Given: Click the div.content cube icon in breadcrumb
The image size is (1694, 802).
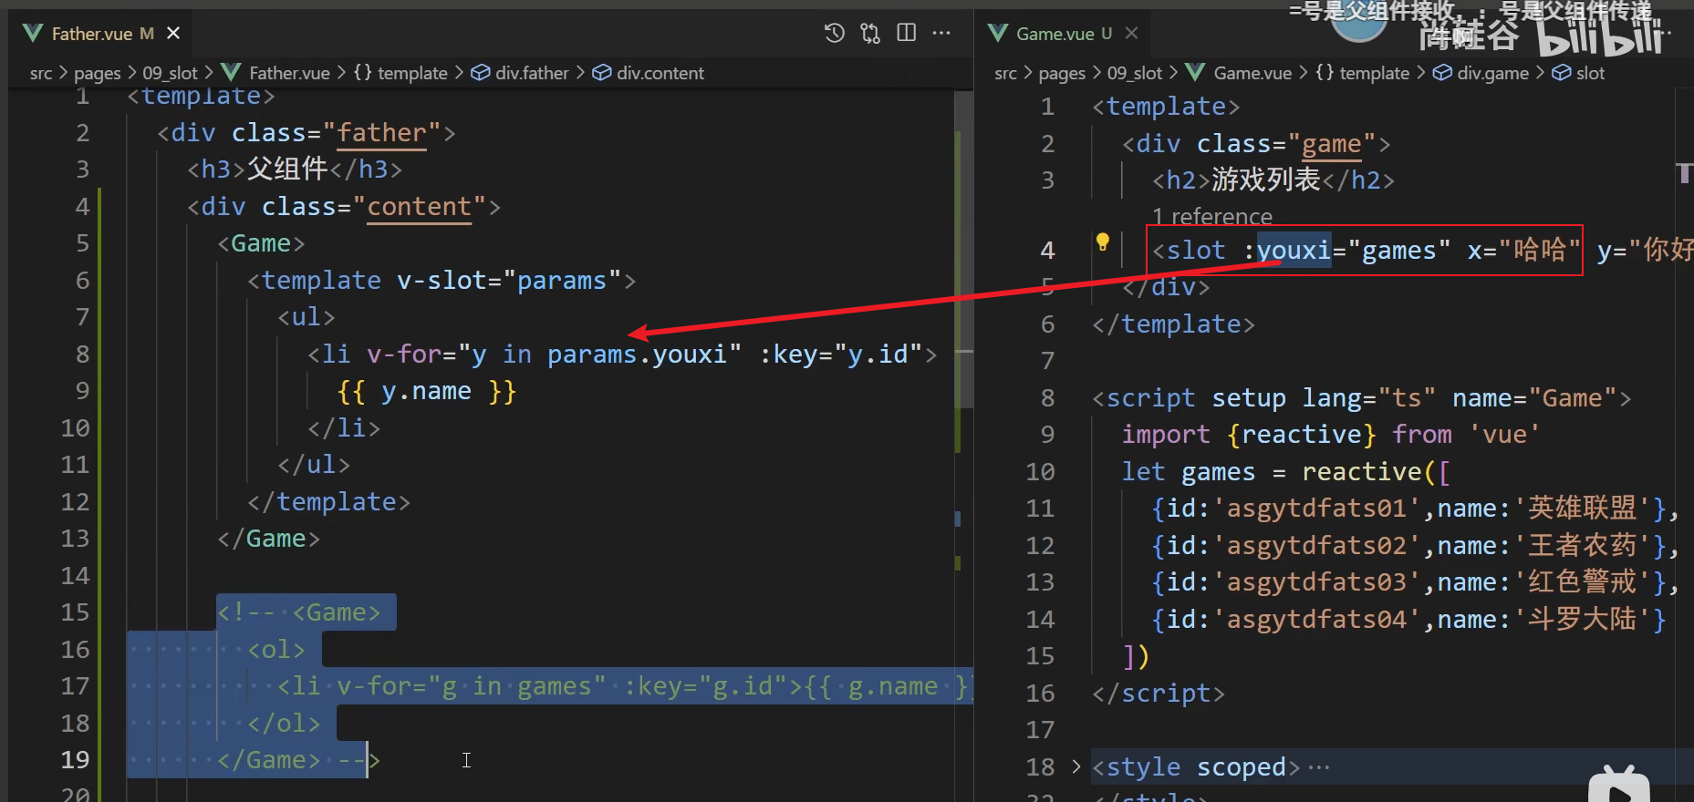Looking at the screenshot, I should 601,73.
